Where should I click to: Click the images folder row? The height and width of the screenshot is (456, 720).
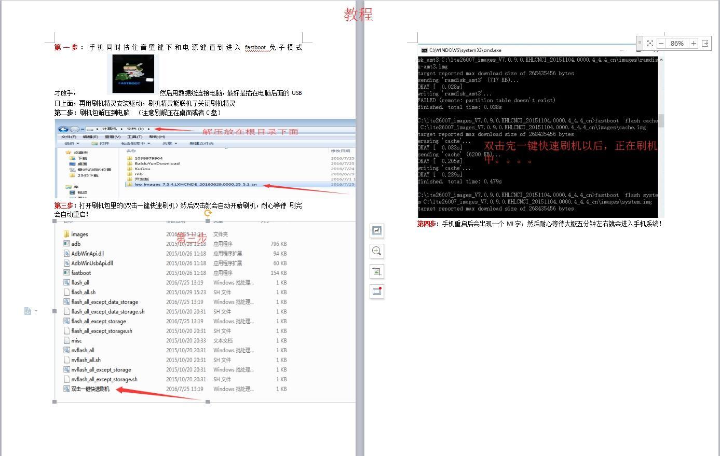pyautogui.click(x=175, y=234)
